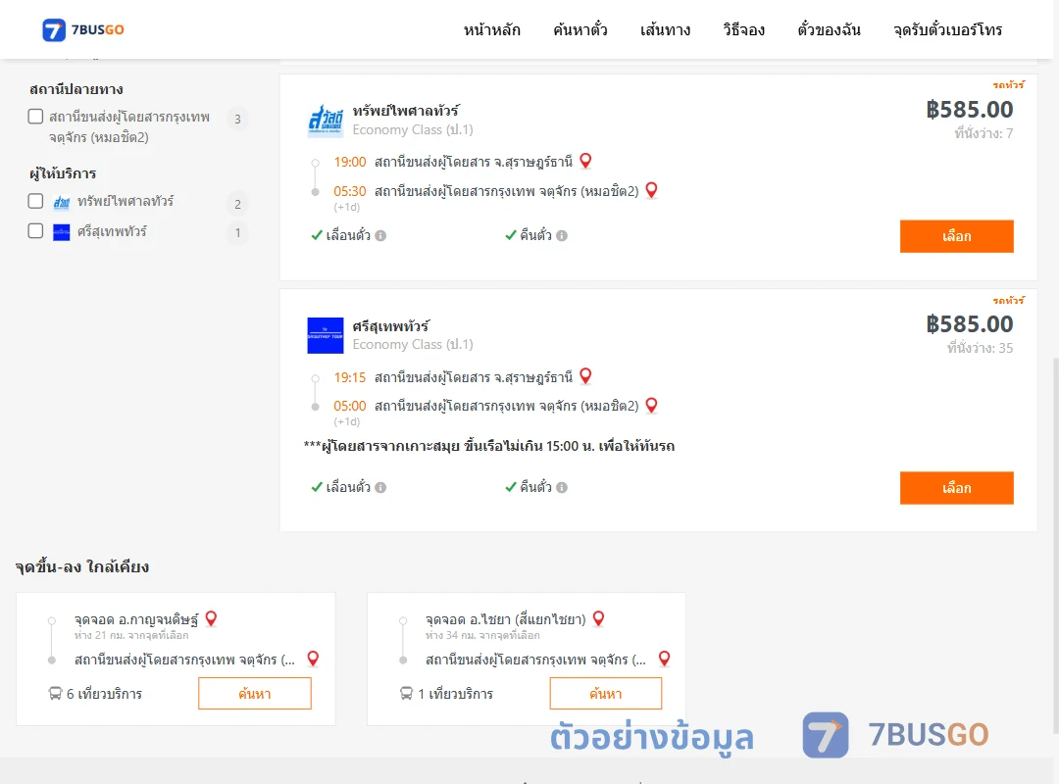Viewport: 1059px width, 784px height.
Task: Click the เกาะสมุย 15:00 boat notice text
Action: [x=489, y=446]
